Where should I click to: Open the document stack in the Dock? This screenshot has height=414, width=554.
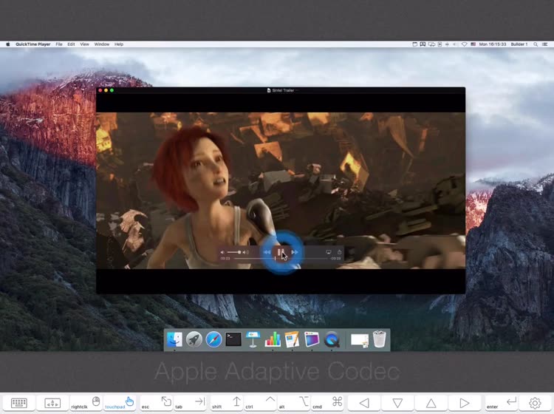(x=360, y=340)
